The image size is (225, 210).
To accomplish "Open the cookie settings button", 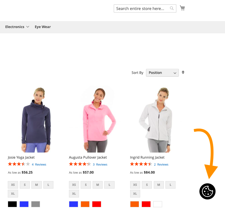I will click(207, 191).
